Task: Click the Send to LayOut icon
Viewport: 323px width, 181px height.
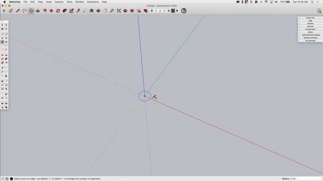Action: (139, 11)
